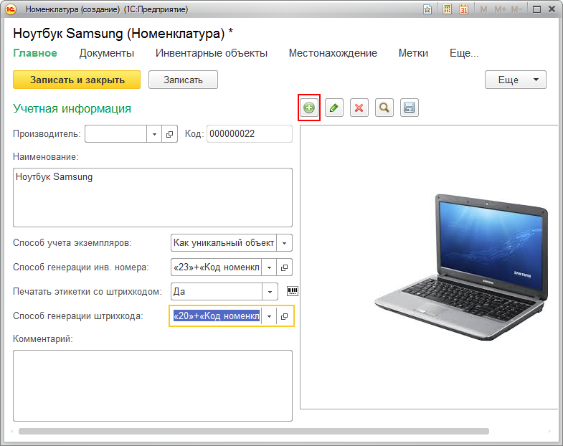Open the Инвентарные объекты tab
This screenshot has width=563, height=446.
[x=212, y=53]
